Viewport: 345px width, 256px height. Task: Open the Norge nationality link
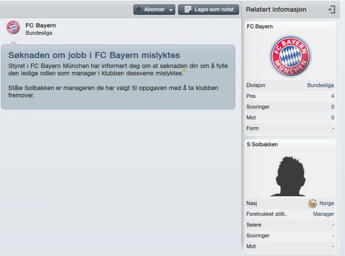point(326,203)
